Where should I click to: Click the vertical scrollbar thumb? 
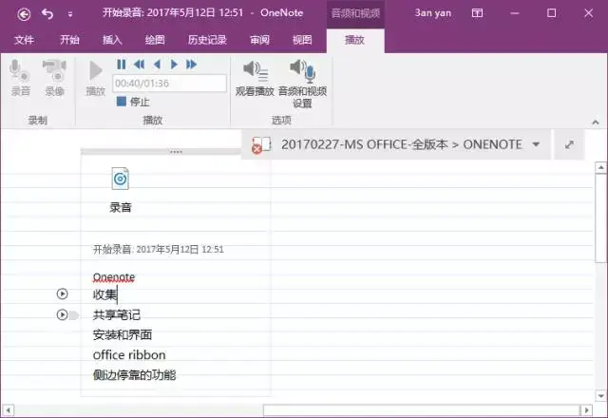click(601, 218)
